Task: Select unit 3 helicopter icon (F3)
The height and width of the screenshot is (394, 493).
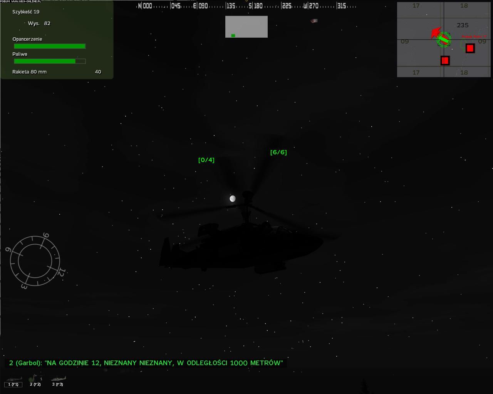Action: [58, 379]
